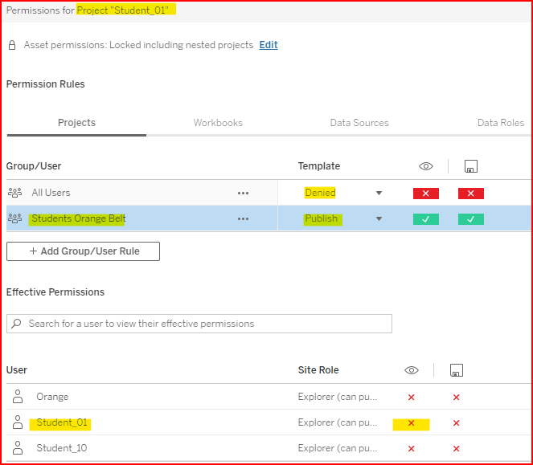
Task: Click the user icon beside Student_10
Action: coord(18,448)
